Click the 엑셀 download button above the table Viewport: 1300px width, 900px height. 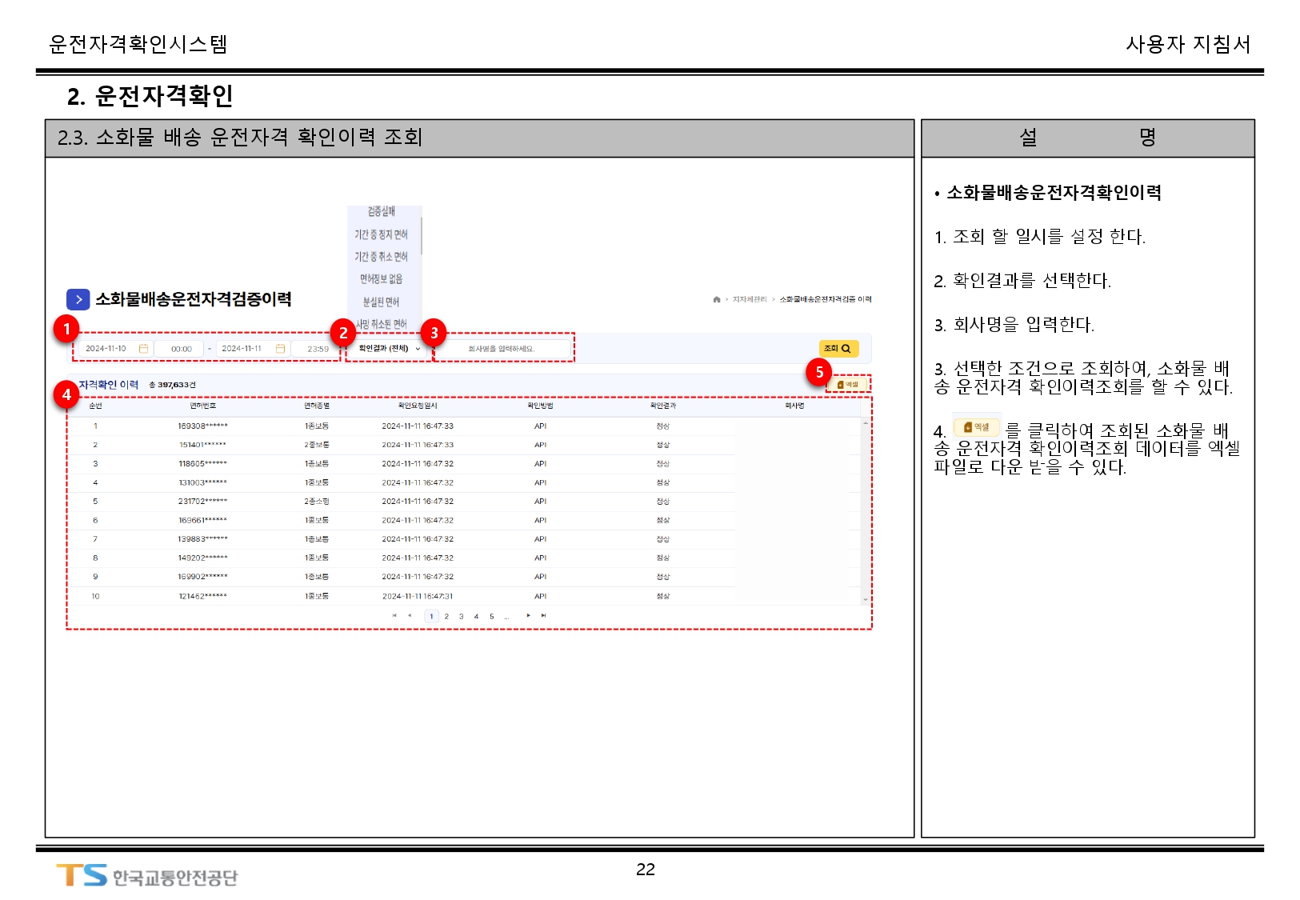[848, 385]
